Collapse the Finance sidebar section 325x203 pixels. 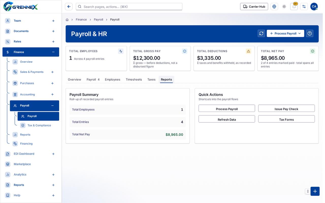pyautogui.click(x=53, y=52)
